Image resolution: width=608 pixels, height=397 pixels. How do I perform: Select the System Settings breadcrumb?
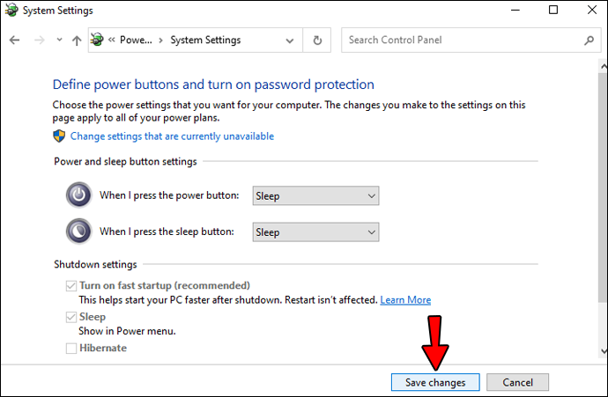tap(205, 40)
